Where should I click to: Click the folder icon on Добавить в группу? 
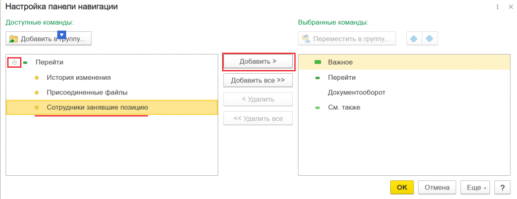(14, 39)
